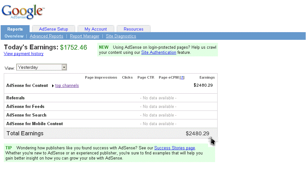Click the AdSense for Content row label
The image size is (307, 171).
click(27, 86)
